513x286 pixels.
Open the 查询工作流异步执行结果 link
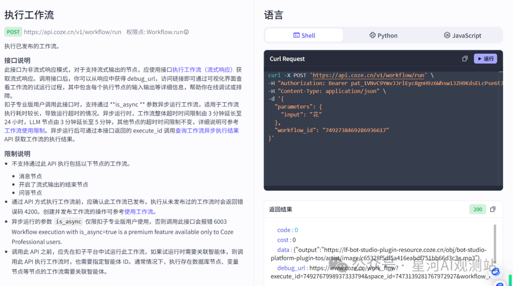tap(207, 131)
